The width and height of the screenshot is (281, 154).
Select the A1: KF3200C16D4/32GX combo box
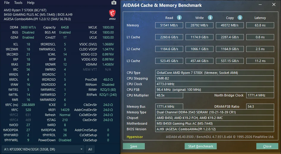pos(43,149)
